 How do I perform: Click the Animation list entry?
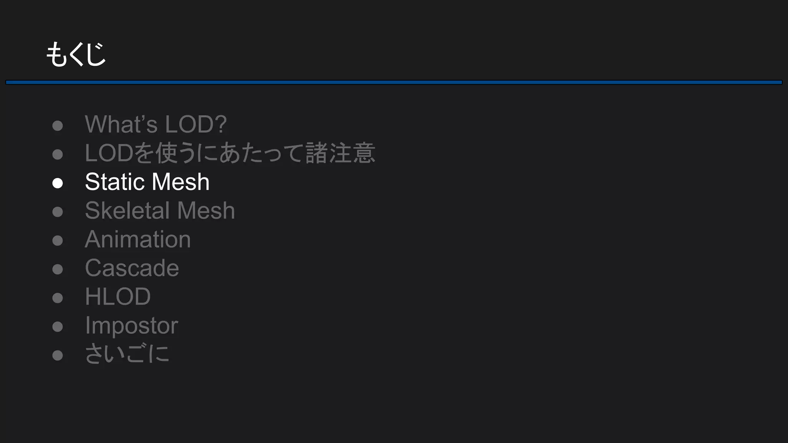tap(138, 239)
